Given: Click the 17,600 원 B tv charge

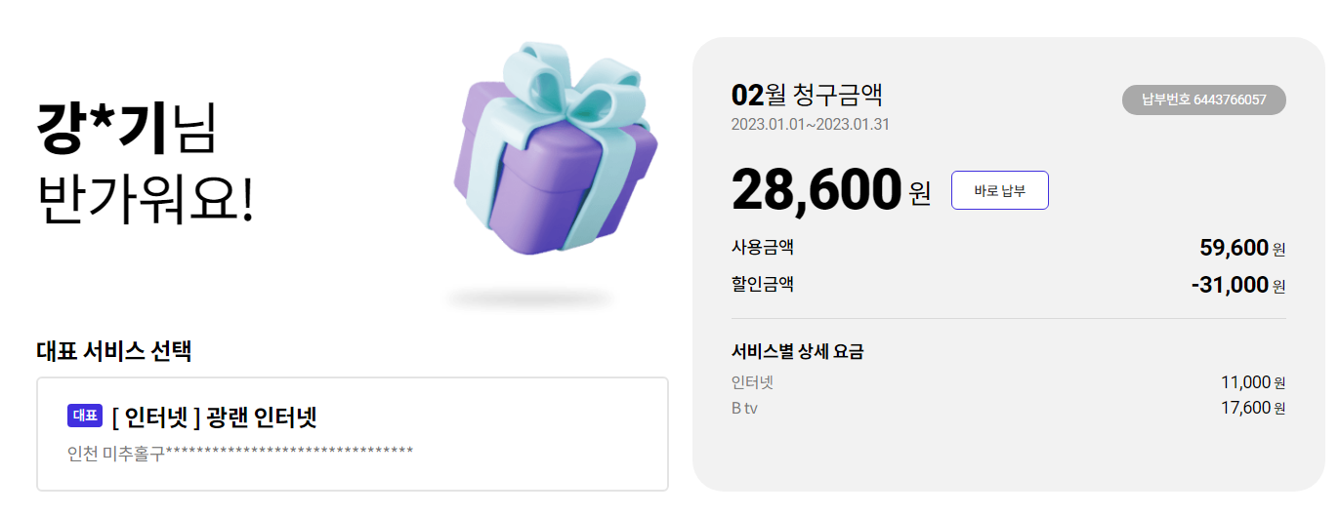Looking at the screenshot, I should click(x=1252, y=408).
